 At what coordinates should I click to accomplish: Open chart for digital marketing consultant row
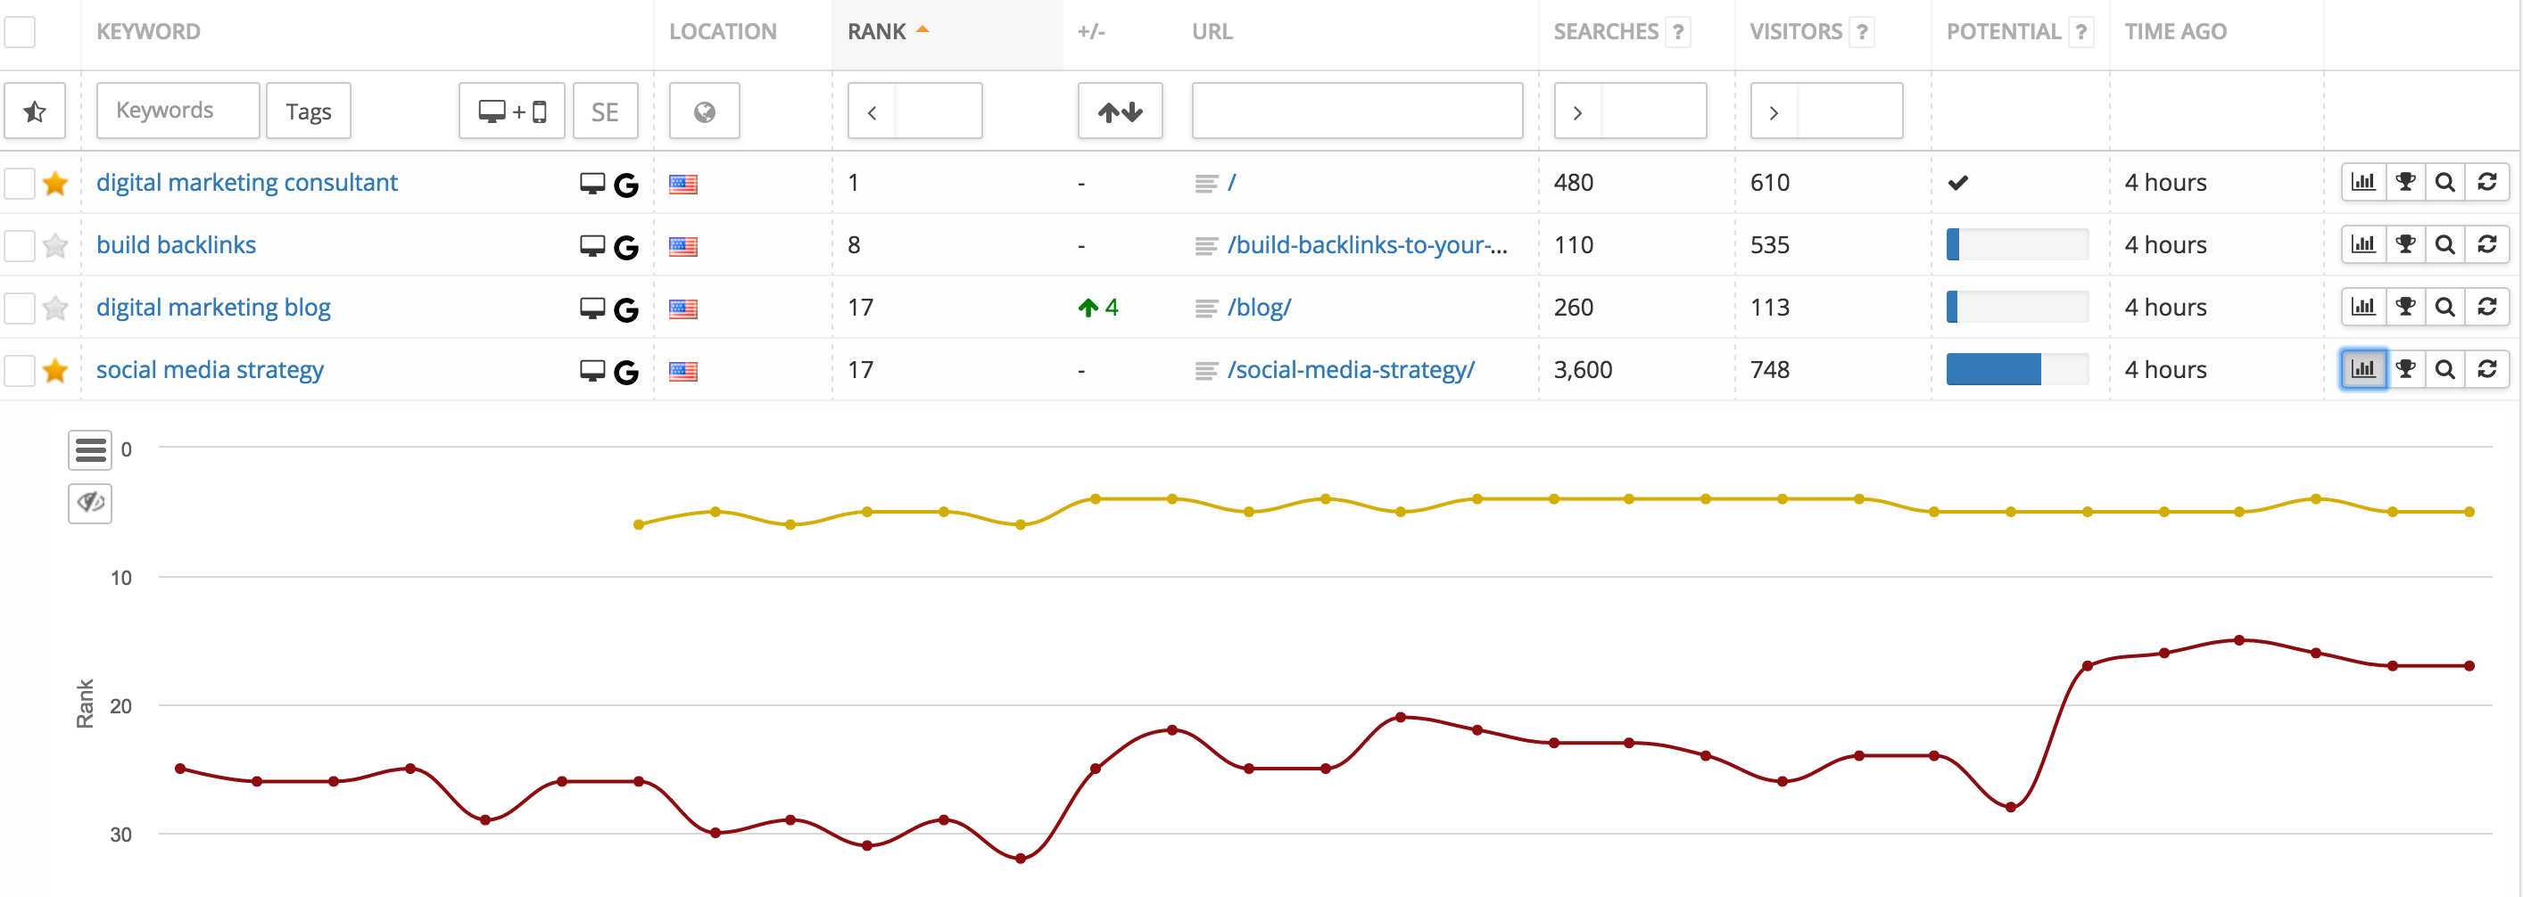pos(2363,182)
